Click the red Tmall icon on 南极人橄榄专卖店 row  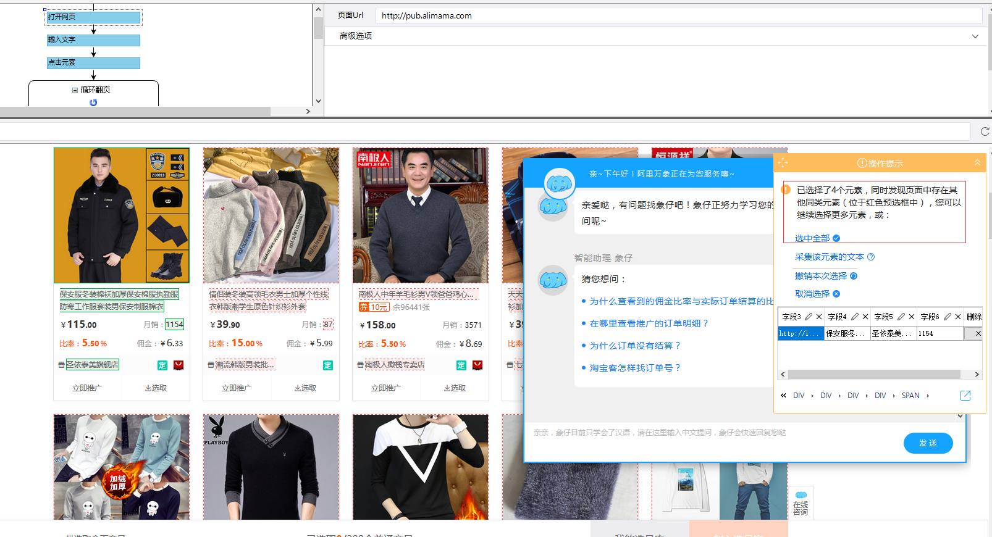pyautogui.click(x=477, y=365)
